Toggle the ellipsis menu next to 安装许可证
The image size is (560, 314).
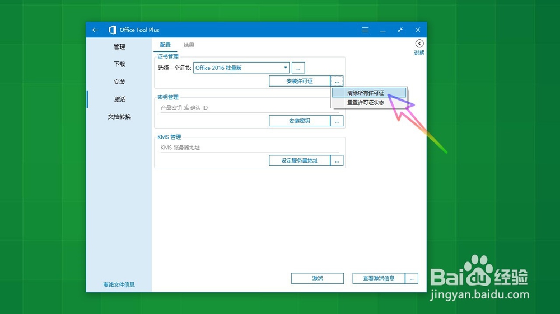tap(337, 81)
